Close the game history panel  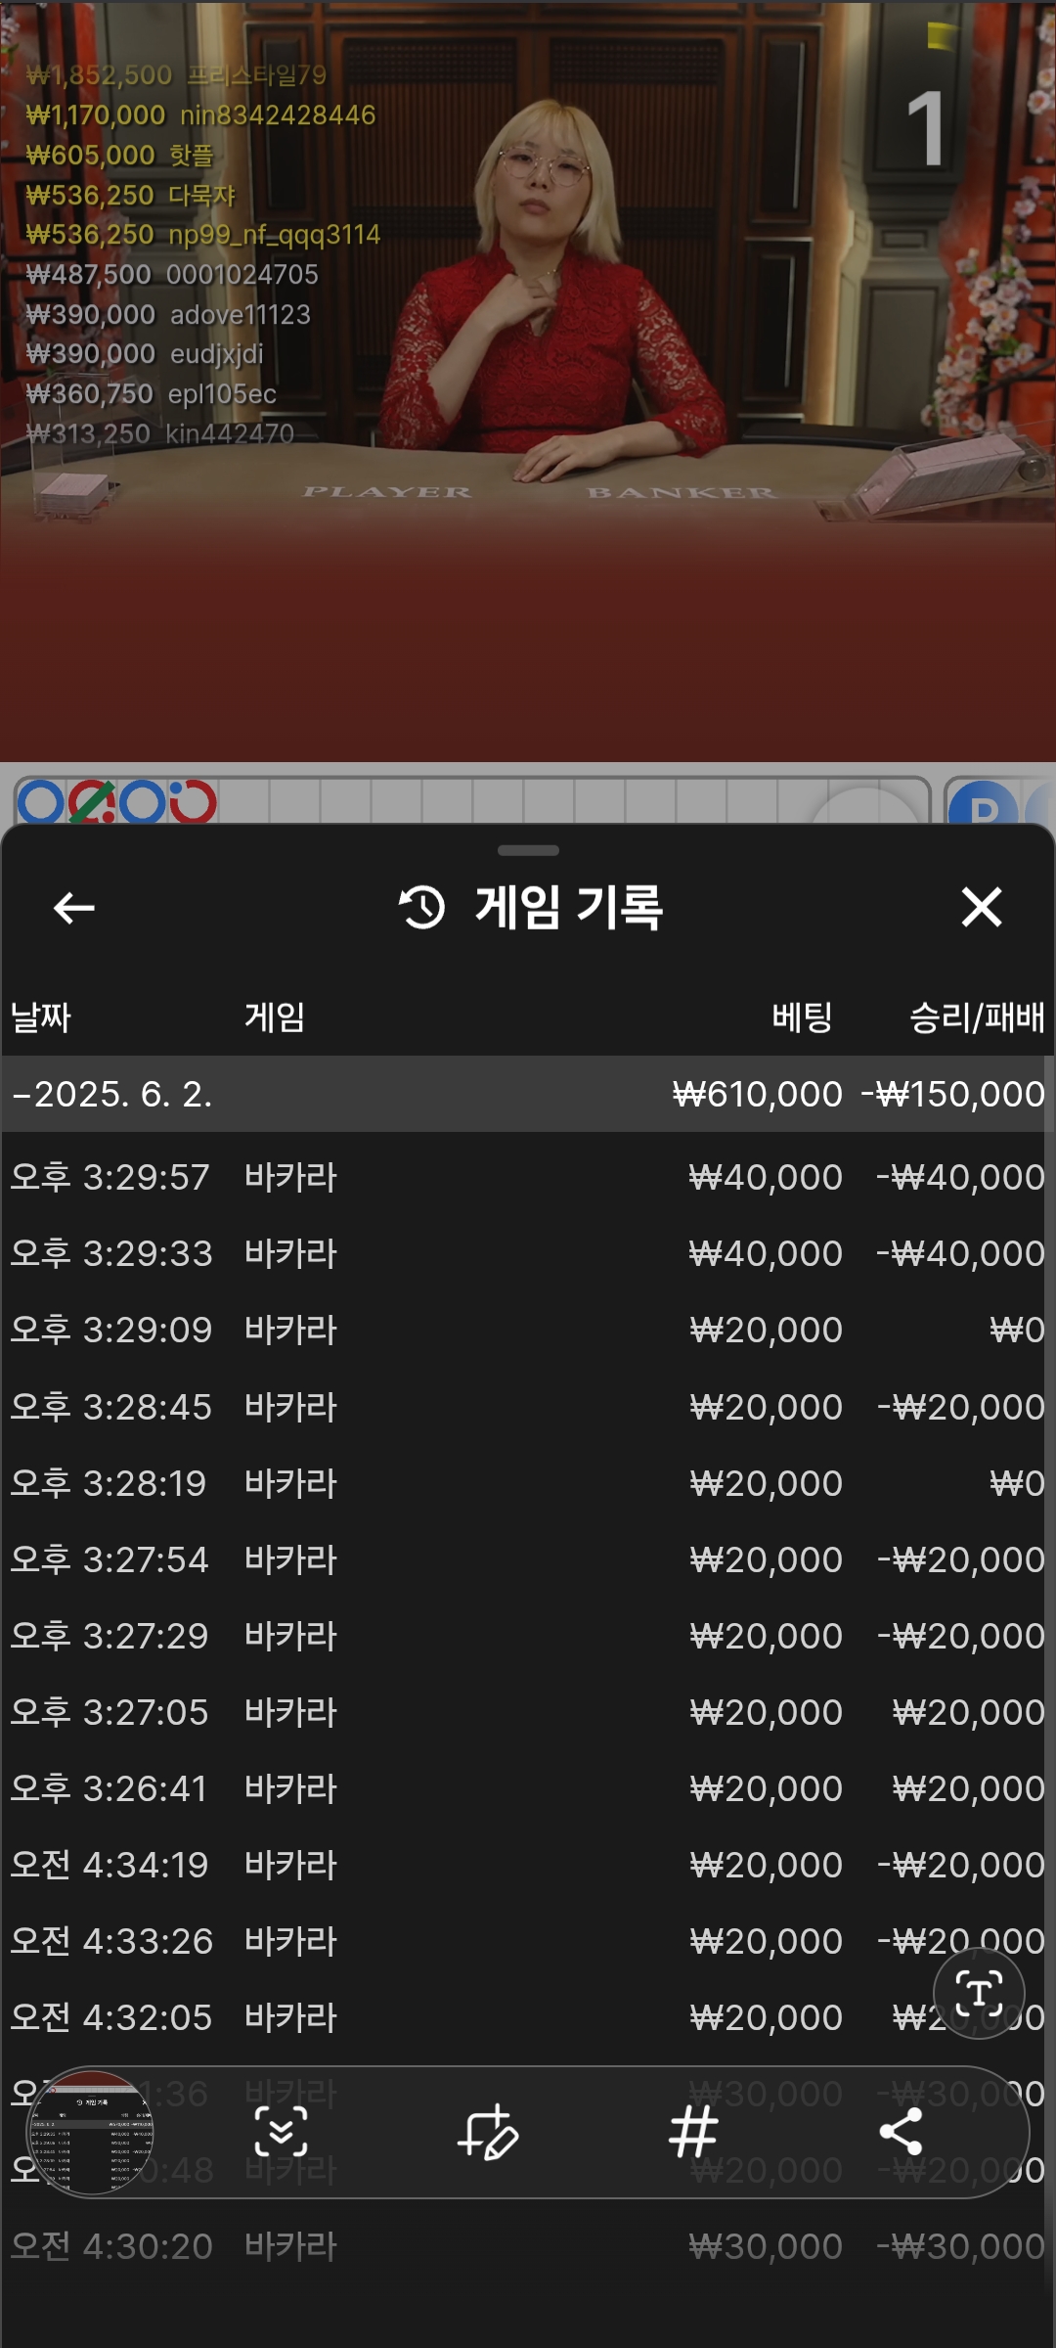click(982, 907)
